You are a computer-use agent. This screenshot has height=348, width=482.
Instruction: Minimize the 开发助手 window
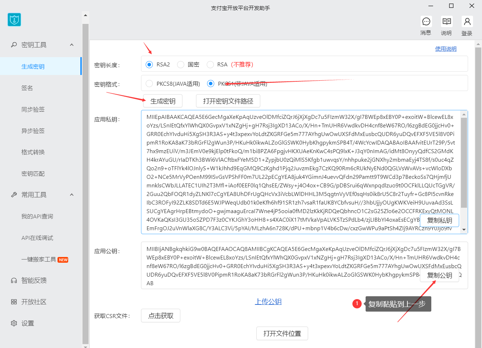click(x=431, y=6)
